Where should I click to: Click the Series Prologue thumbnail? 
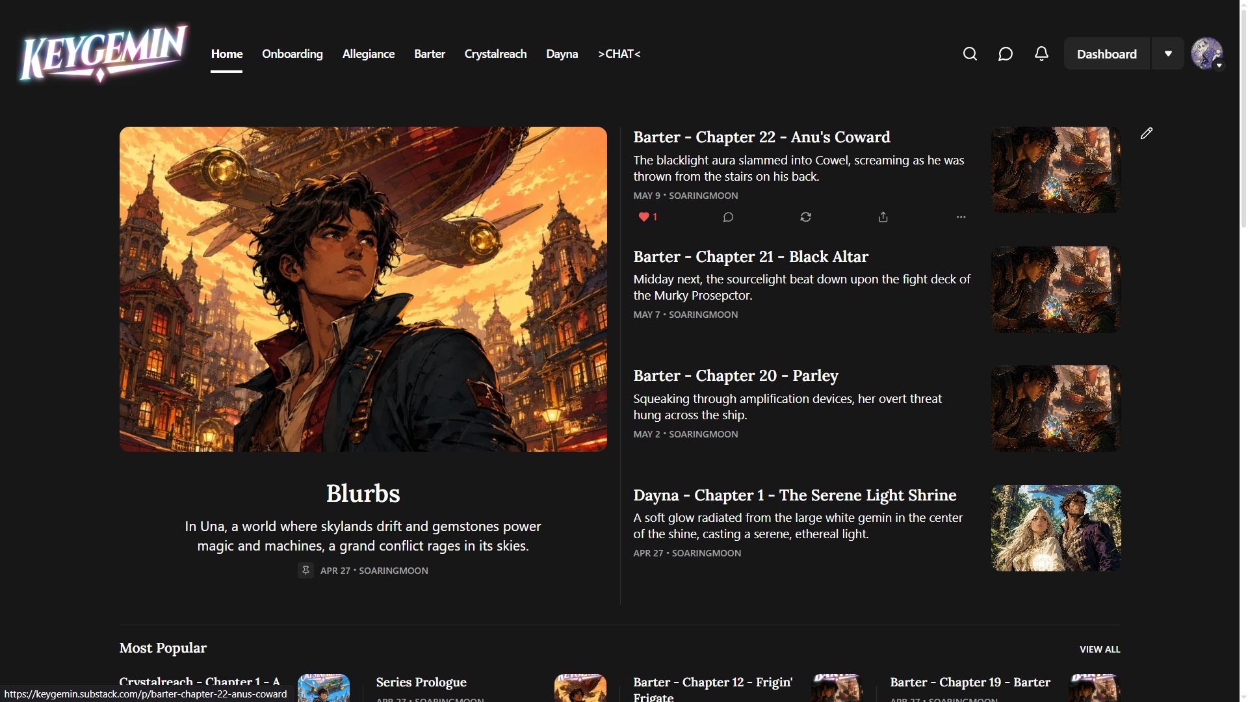tap(580, 688)
